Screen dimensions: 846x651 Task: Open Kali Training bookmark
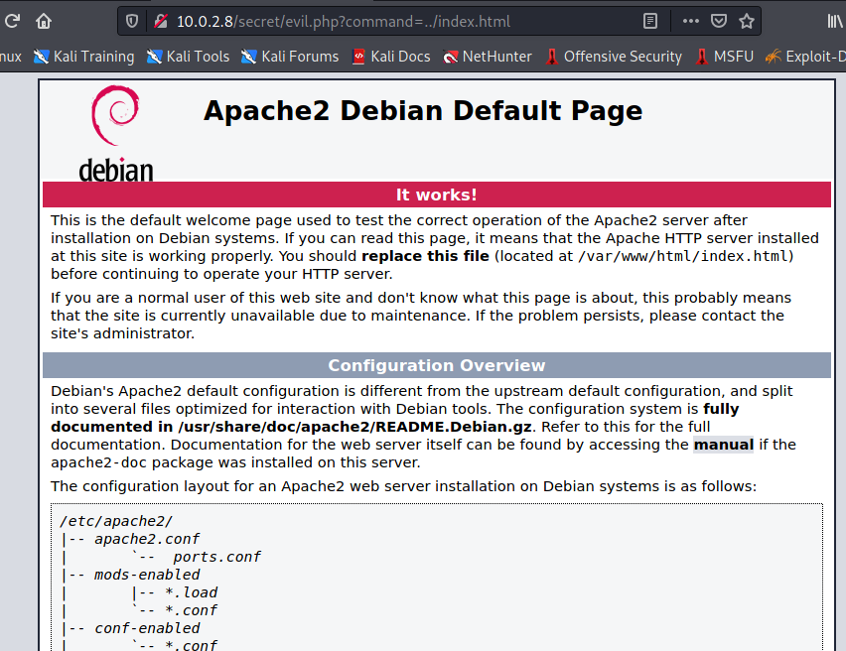pos(83,57)
